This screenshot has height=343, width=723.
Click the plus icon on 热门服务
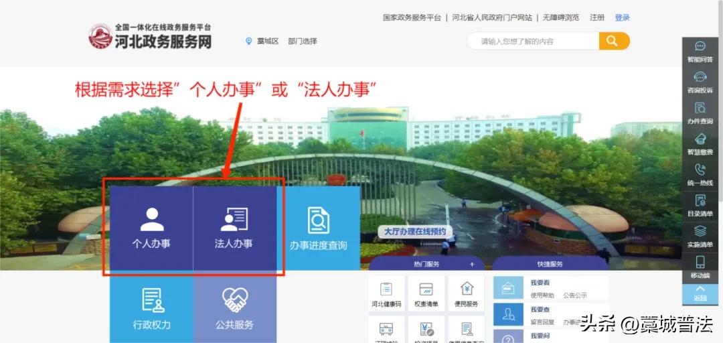click(x=472, y=264)
